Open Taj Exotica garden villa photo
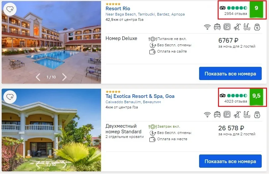269x174 pixels. (x=51, y=130)
